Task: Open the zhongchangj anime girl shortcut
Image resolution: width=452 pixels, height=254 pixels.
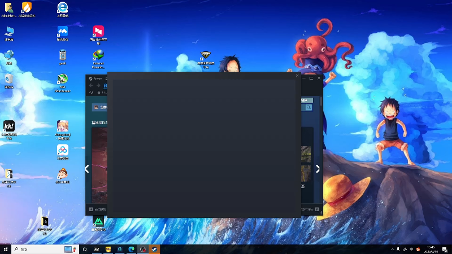Action: click(x=63, y=130)
